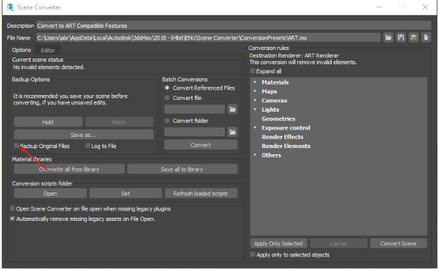
Task: Open a conversion preset file with folder icon
Action: tap(388, 37)
